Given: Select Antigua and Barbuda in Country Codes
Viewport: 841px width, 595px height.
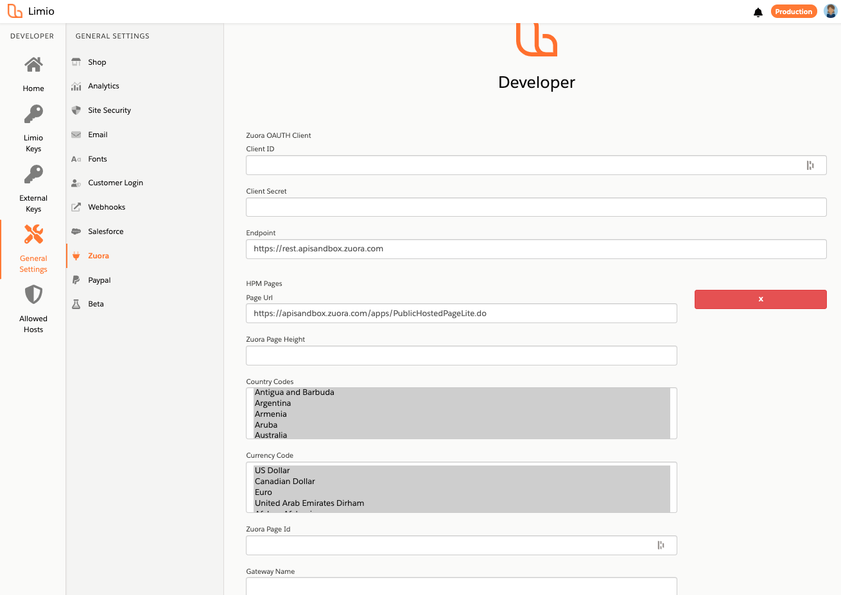Looking at the screenshot, I should pyautogui.click(x=462, y=392).
